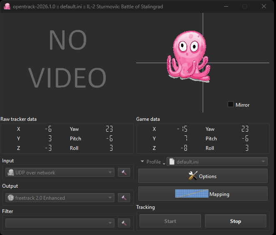The width and height of the screenshot is (276, 235).
Task: Click the NO VIDEO preview area
Action: 67,59
